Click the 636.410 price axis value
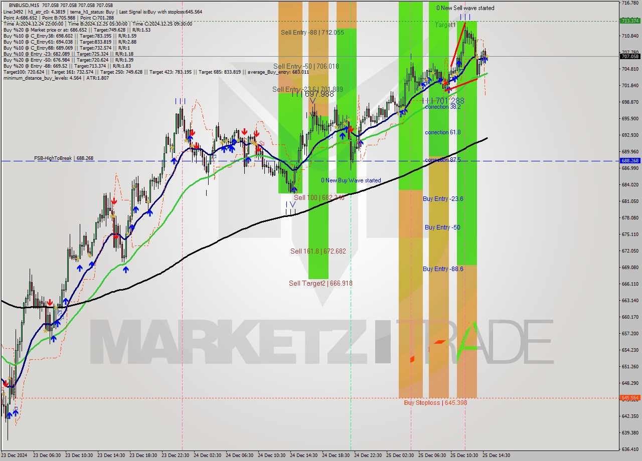The height and width of the screenshot is (461, 642). [630, 449]
